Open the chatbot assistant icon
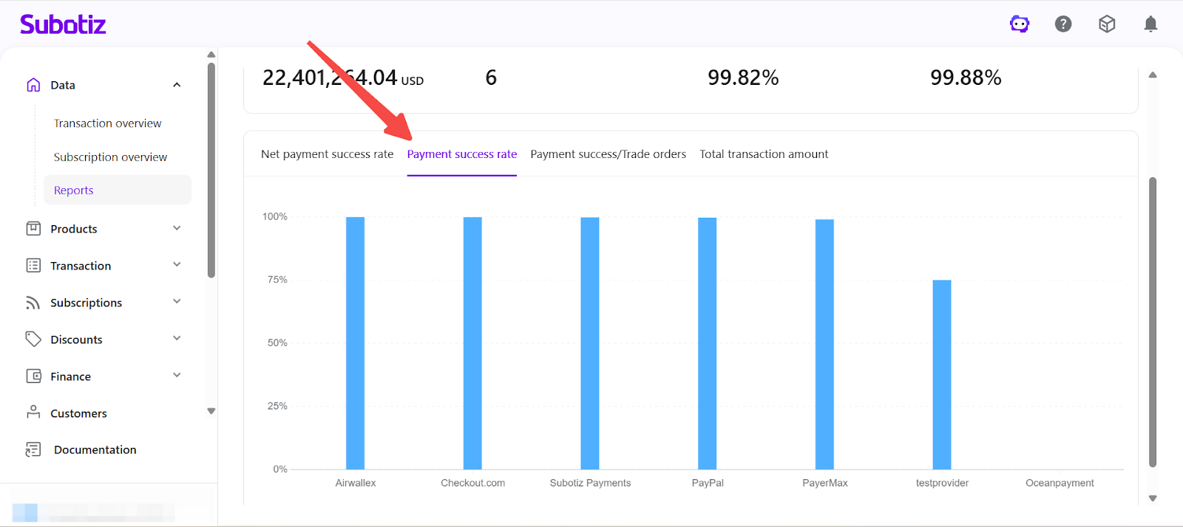Image resolution: width=1183 pixels, height=527 pixels. coord(1020,24)
